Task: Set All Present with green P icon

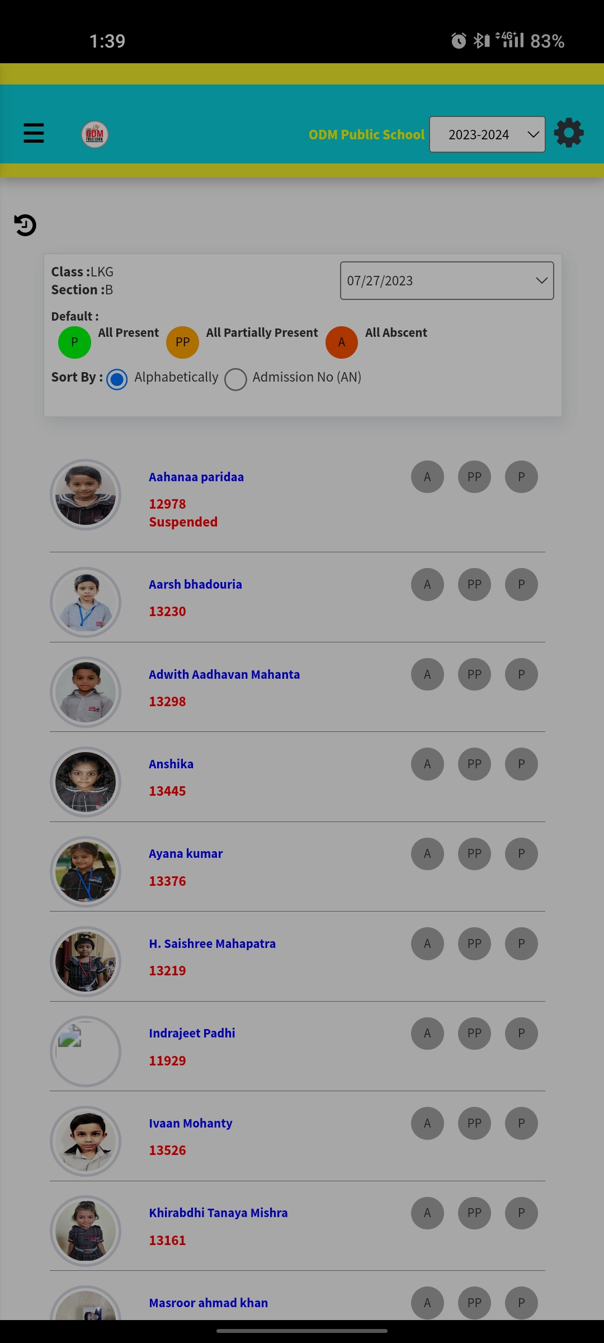Action: click(x=74, y=342)
